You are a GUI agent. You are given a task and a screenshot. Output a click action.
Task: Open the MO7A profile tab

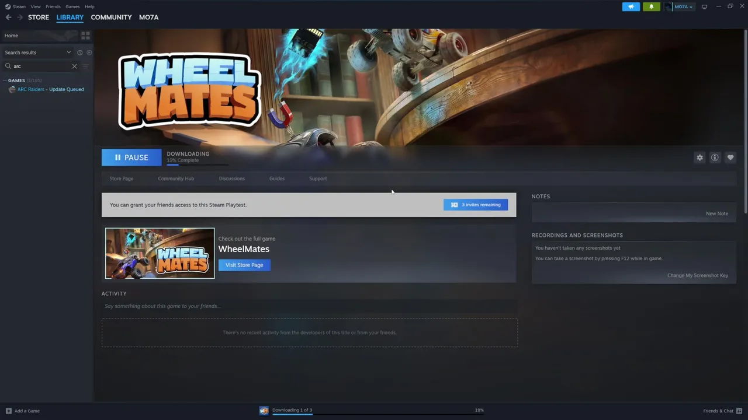click(x=148, y=17)
